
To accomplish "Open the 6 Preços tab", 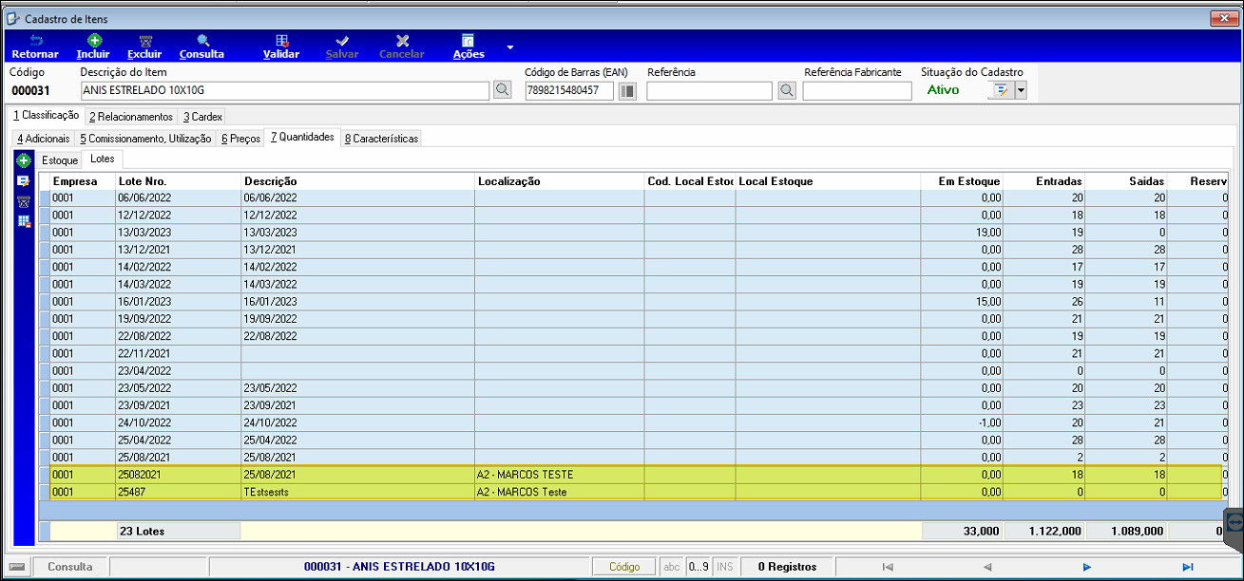I will (240, 139).
